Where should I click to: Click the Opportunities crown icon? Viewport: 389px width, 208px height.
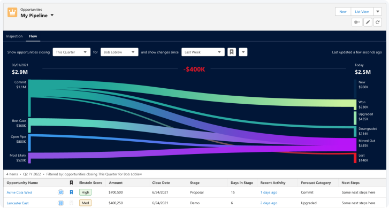click(x=12, y=12)
